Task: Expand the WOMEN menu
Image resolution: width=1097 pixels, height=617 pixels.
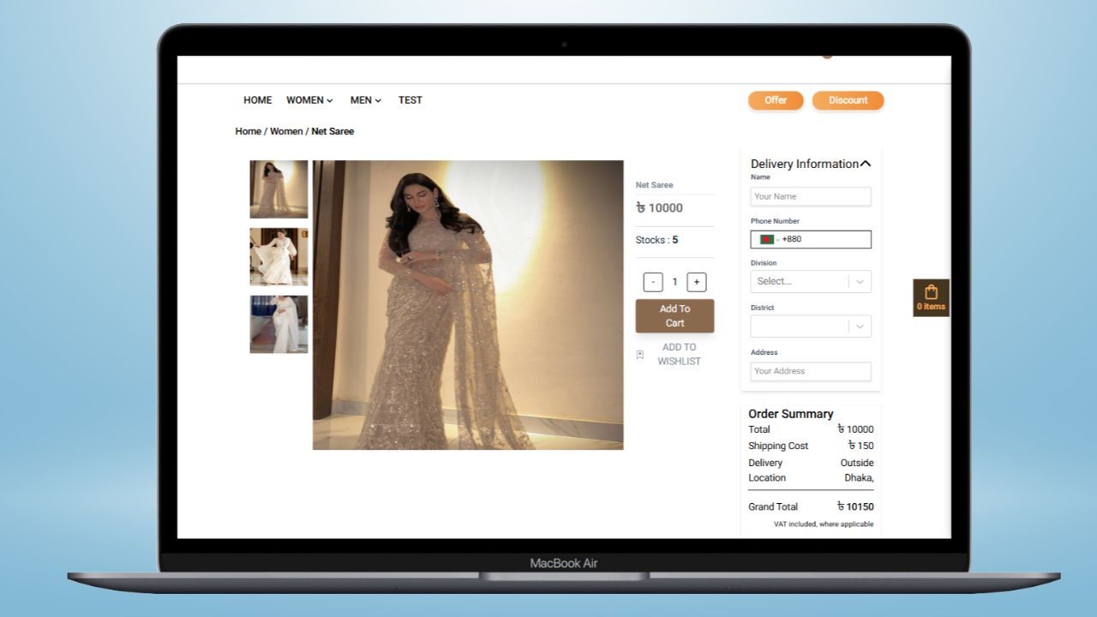Action: [x=309, y=100]
